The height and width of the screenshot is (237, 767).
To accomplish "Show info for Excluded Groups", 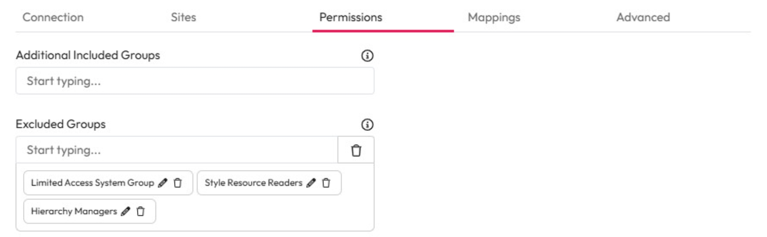I will [x=367, y=124].
